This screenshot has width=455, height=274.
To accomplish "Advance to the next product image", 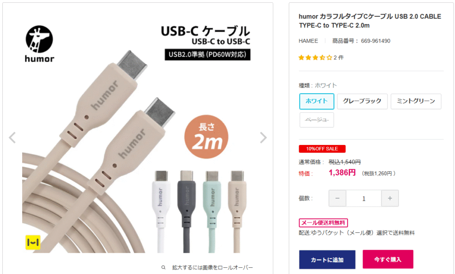I will (263, 137).
